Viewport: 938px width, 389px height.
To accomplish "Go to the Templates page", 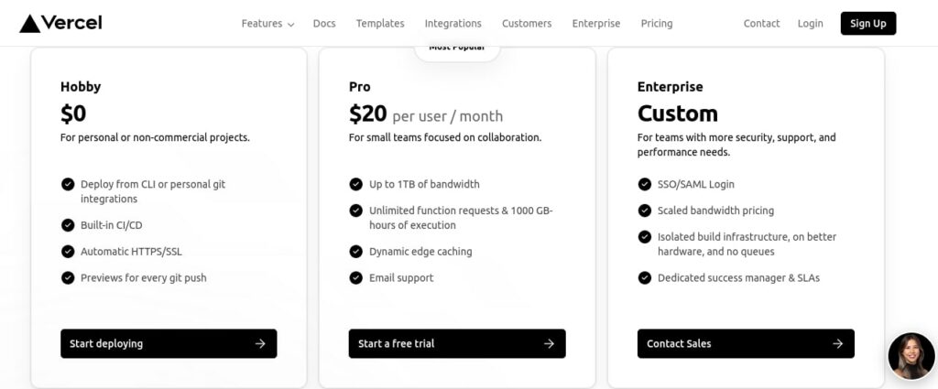I will pyautogui.click(x=380, y=24).
